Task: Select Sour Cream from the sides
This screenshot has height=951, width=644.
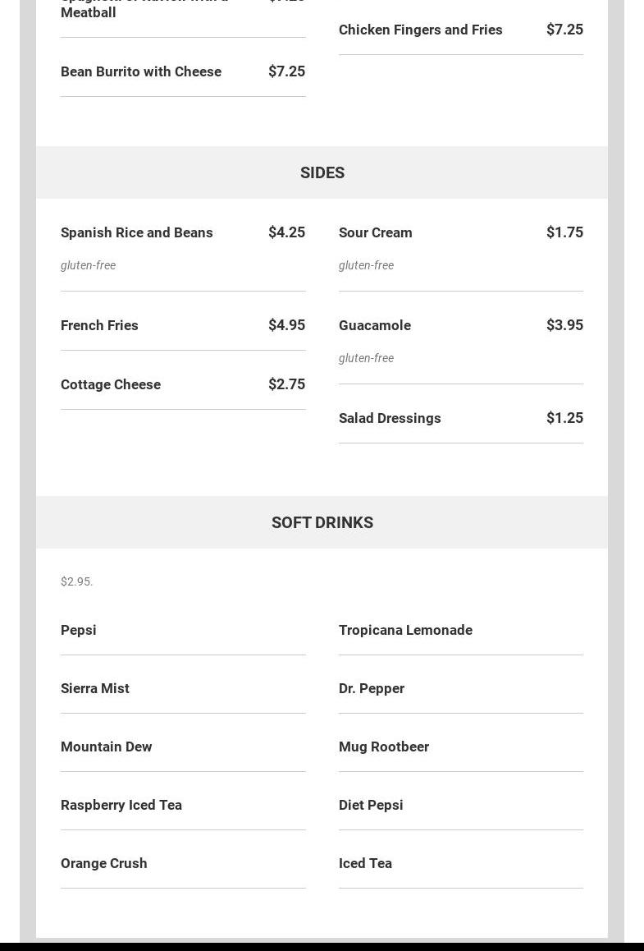Action: [x=376, y=232]
